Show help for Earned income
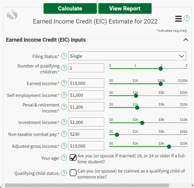 64,83
